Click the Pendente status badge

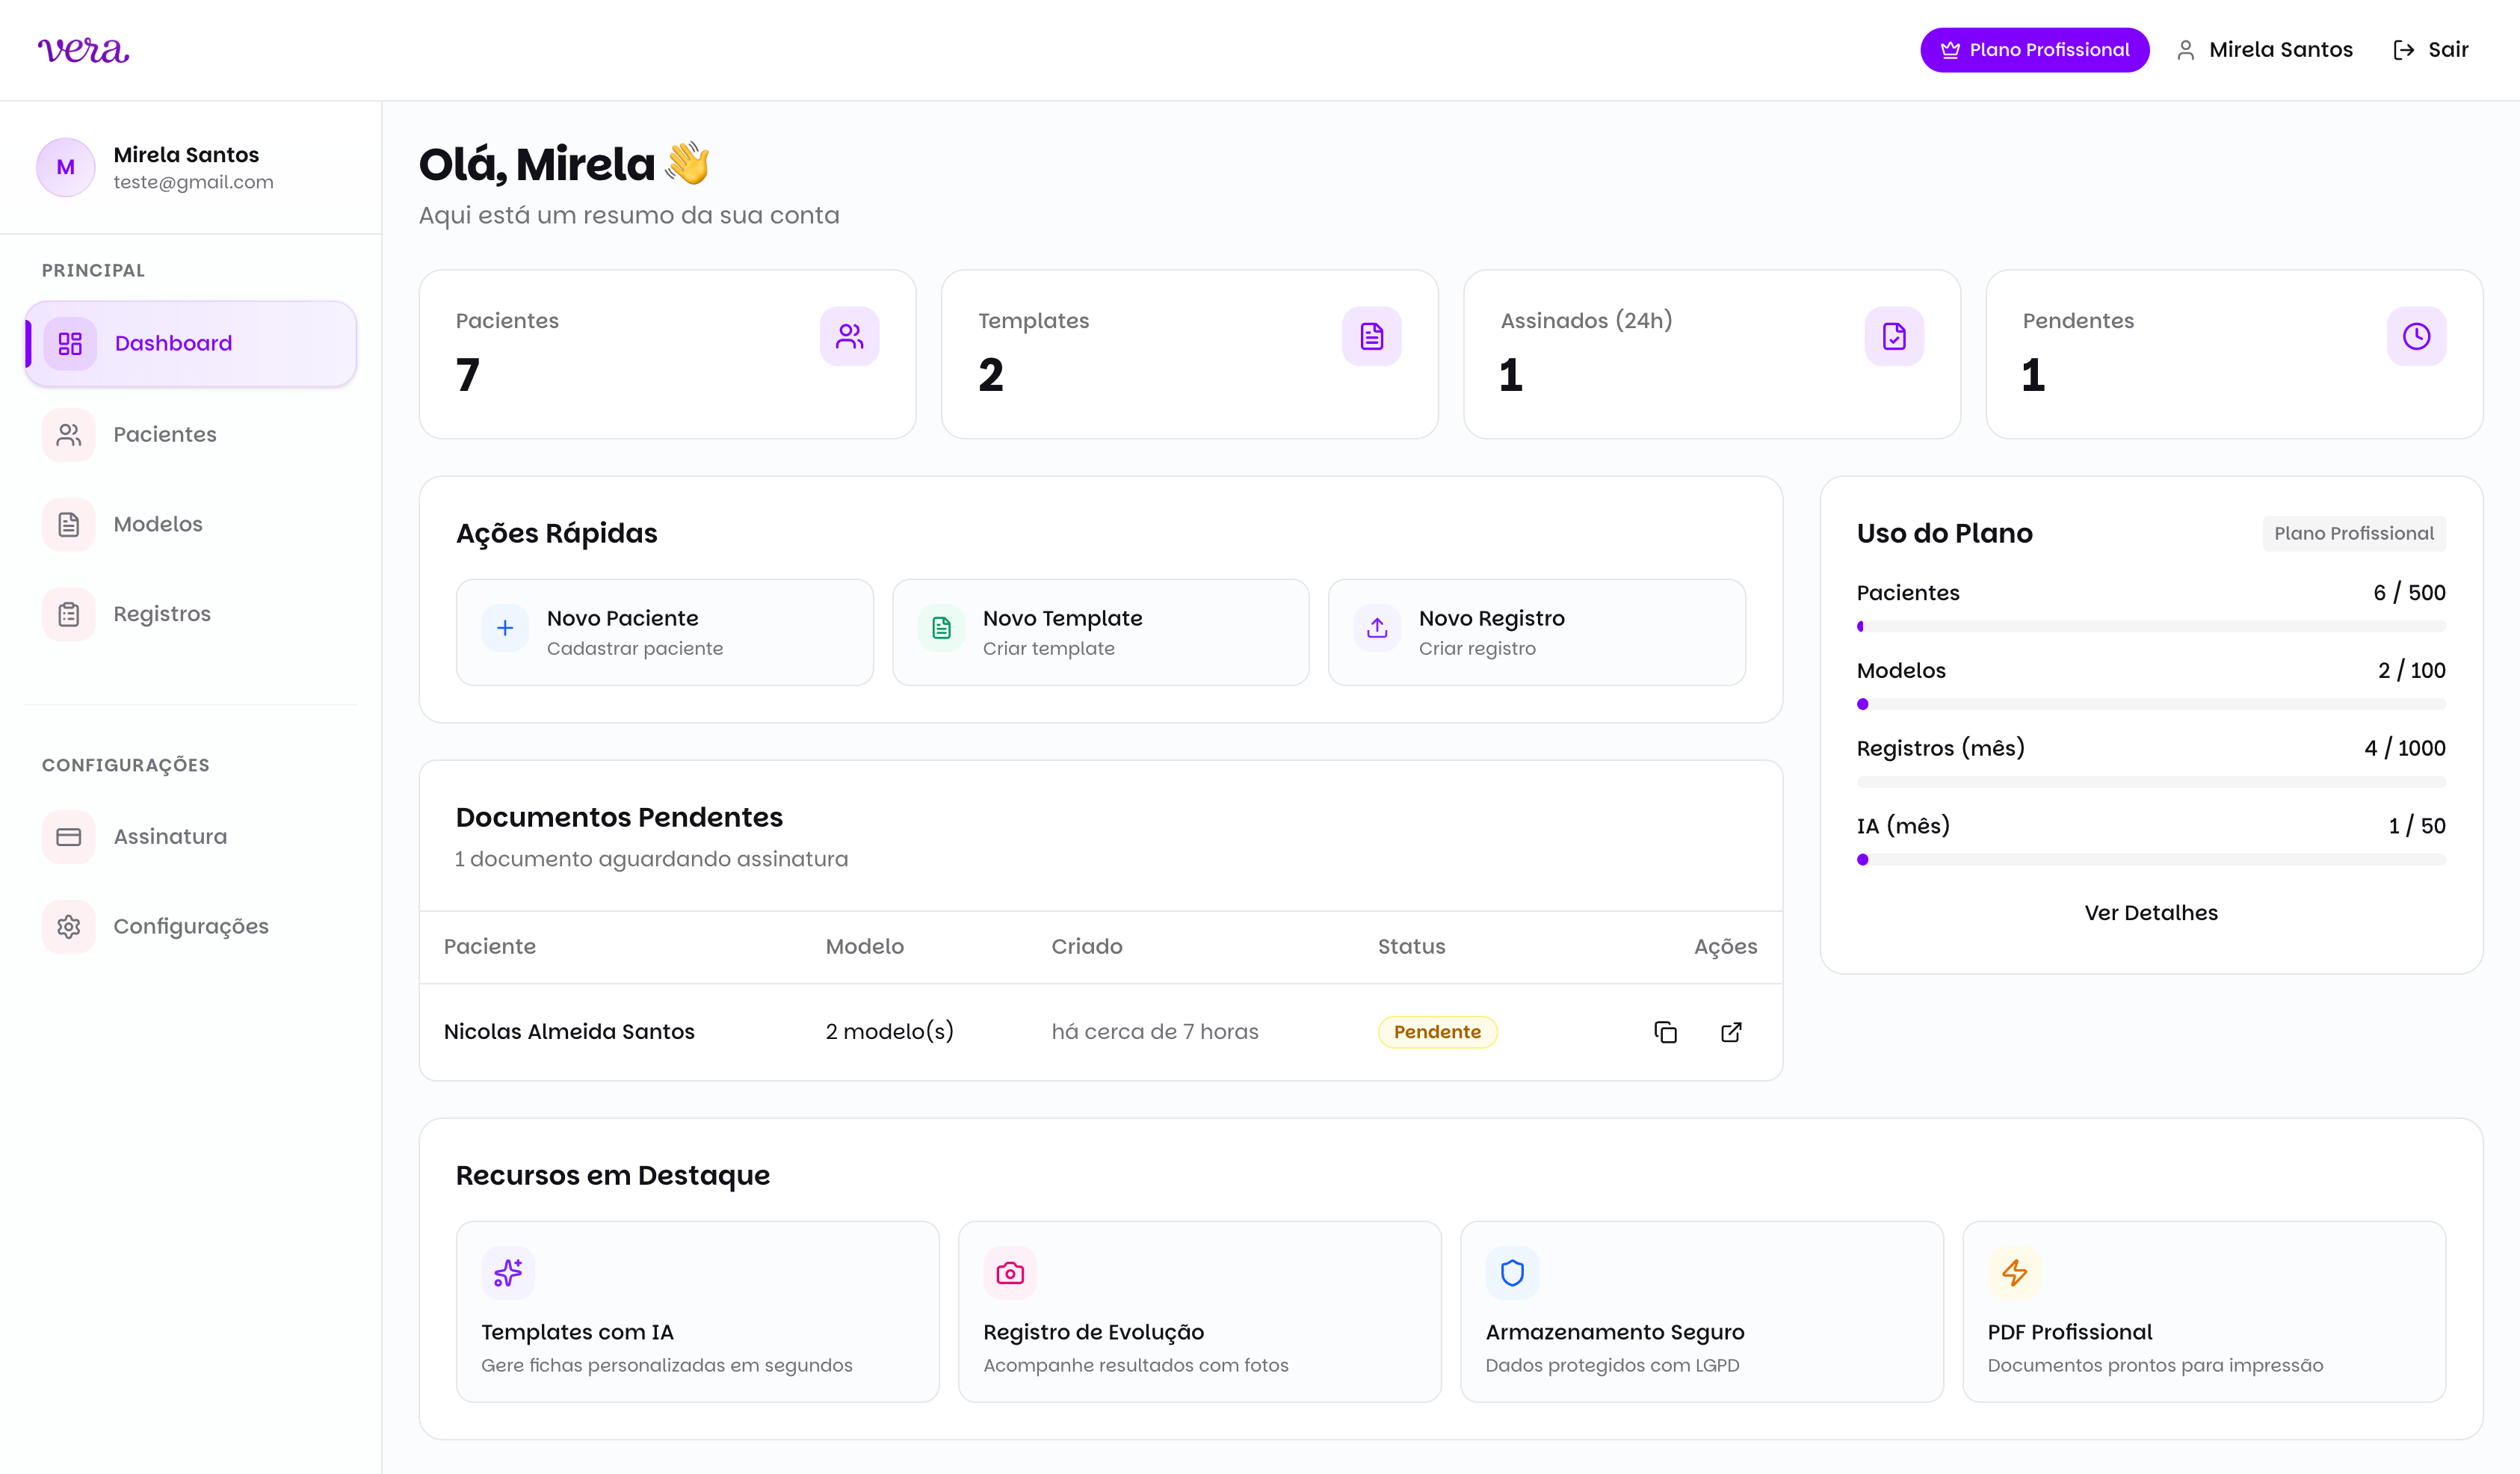pos(1437,1031)
